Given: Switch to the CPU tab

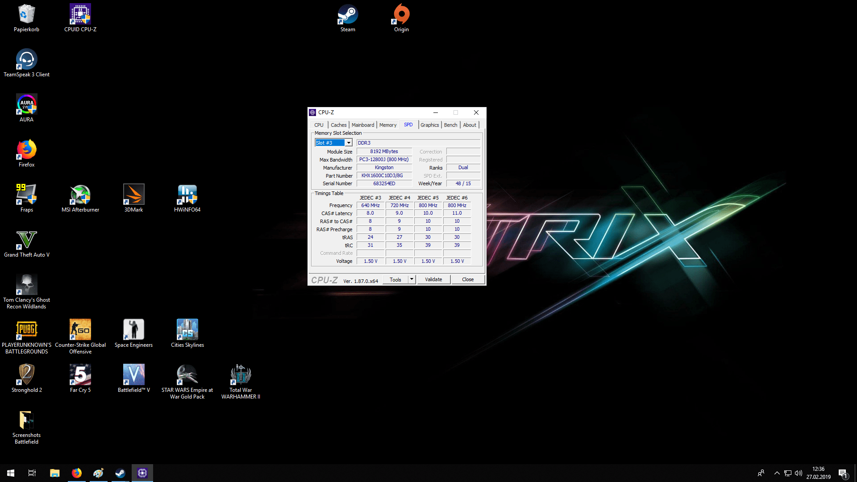Looking at the screenshot, I should [319, 125].
